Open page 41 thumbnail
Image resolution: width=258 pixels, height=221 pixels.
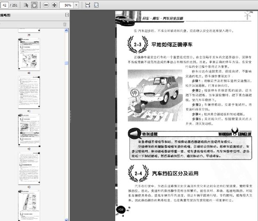[x=29, y=92]
